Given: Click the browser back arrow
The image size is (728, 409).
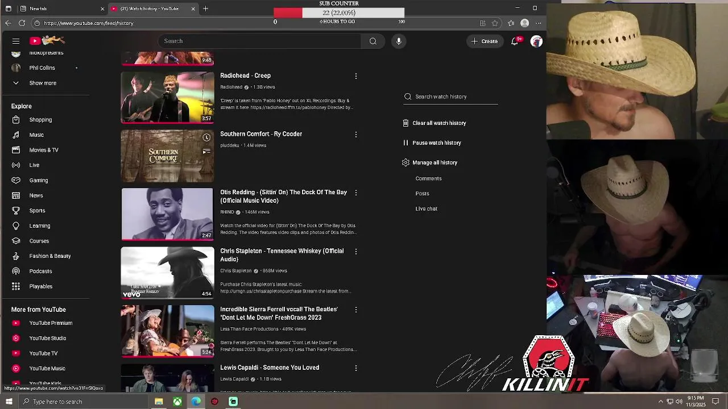Looking at the screenshot, I should (x=8, y=23).
